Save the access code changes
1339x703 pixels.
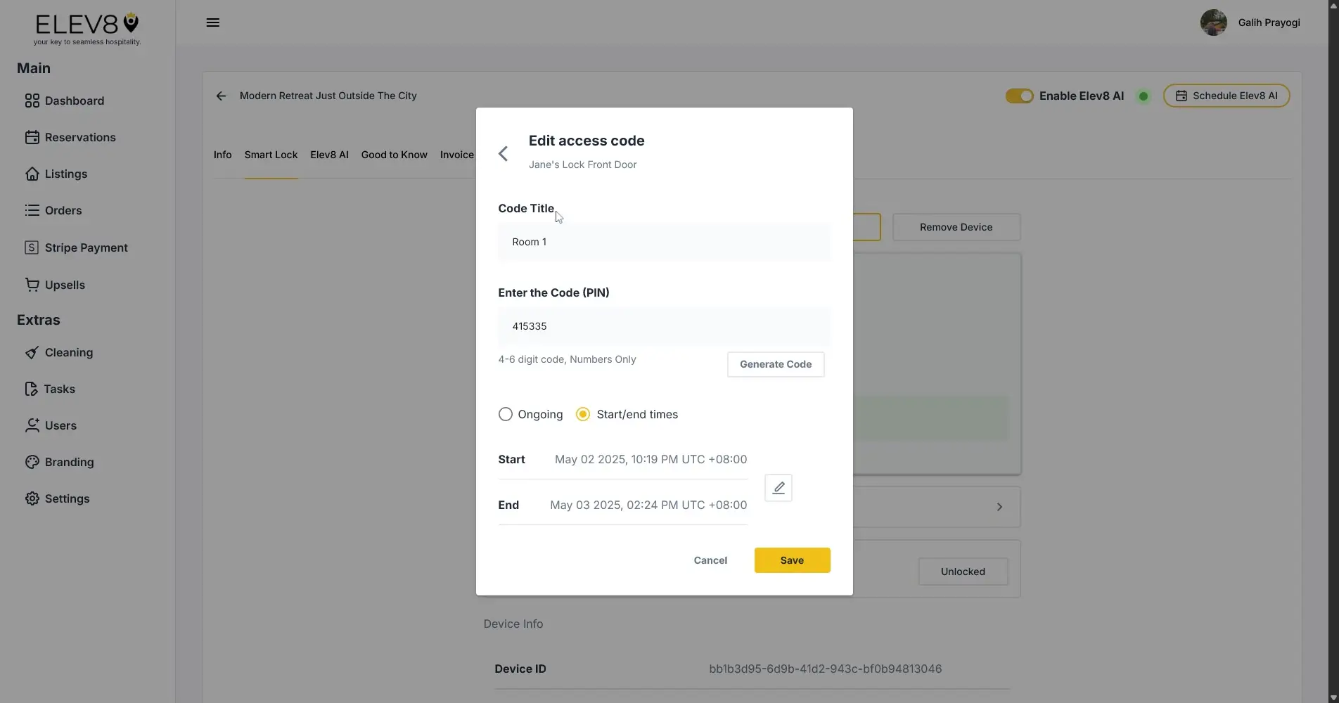[792, 560]
